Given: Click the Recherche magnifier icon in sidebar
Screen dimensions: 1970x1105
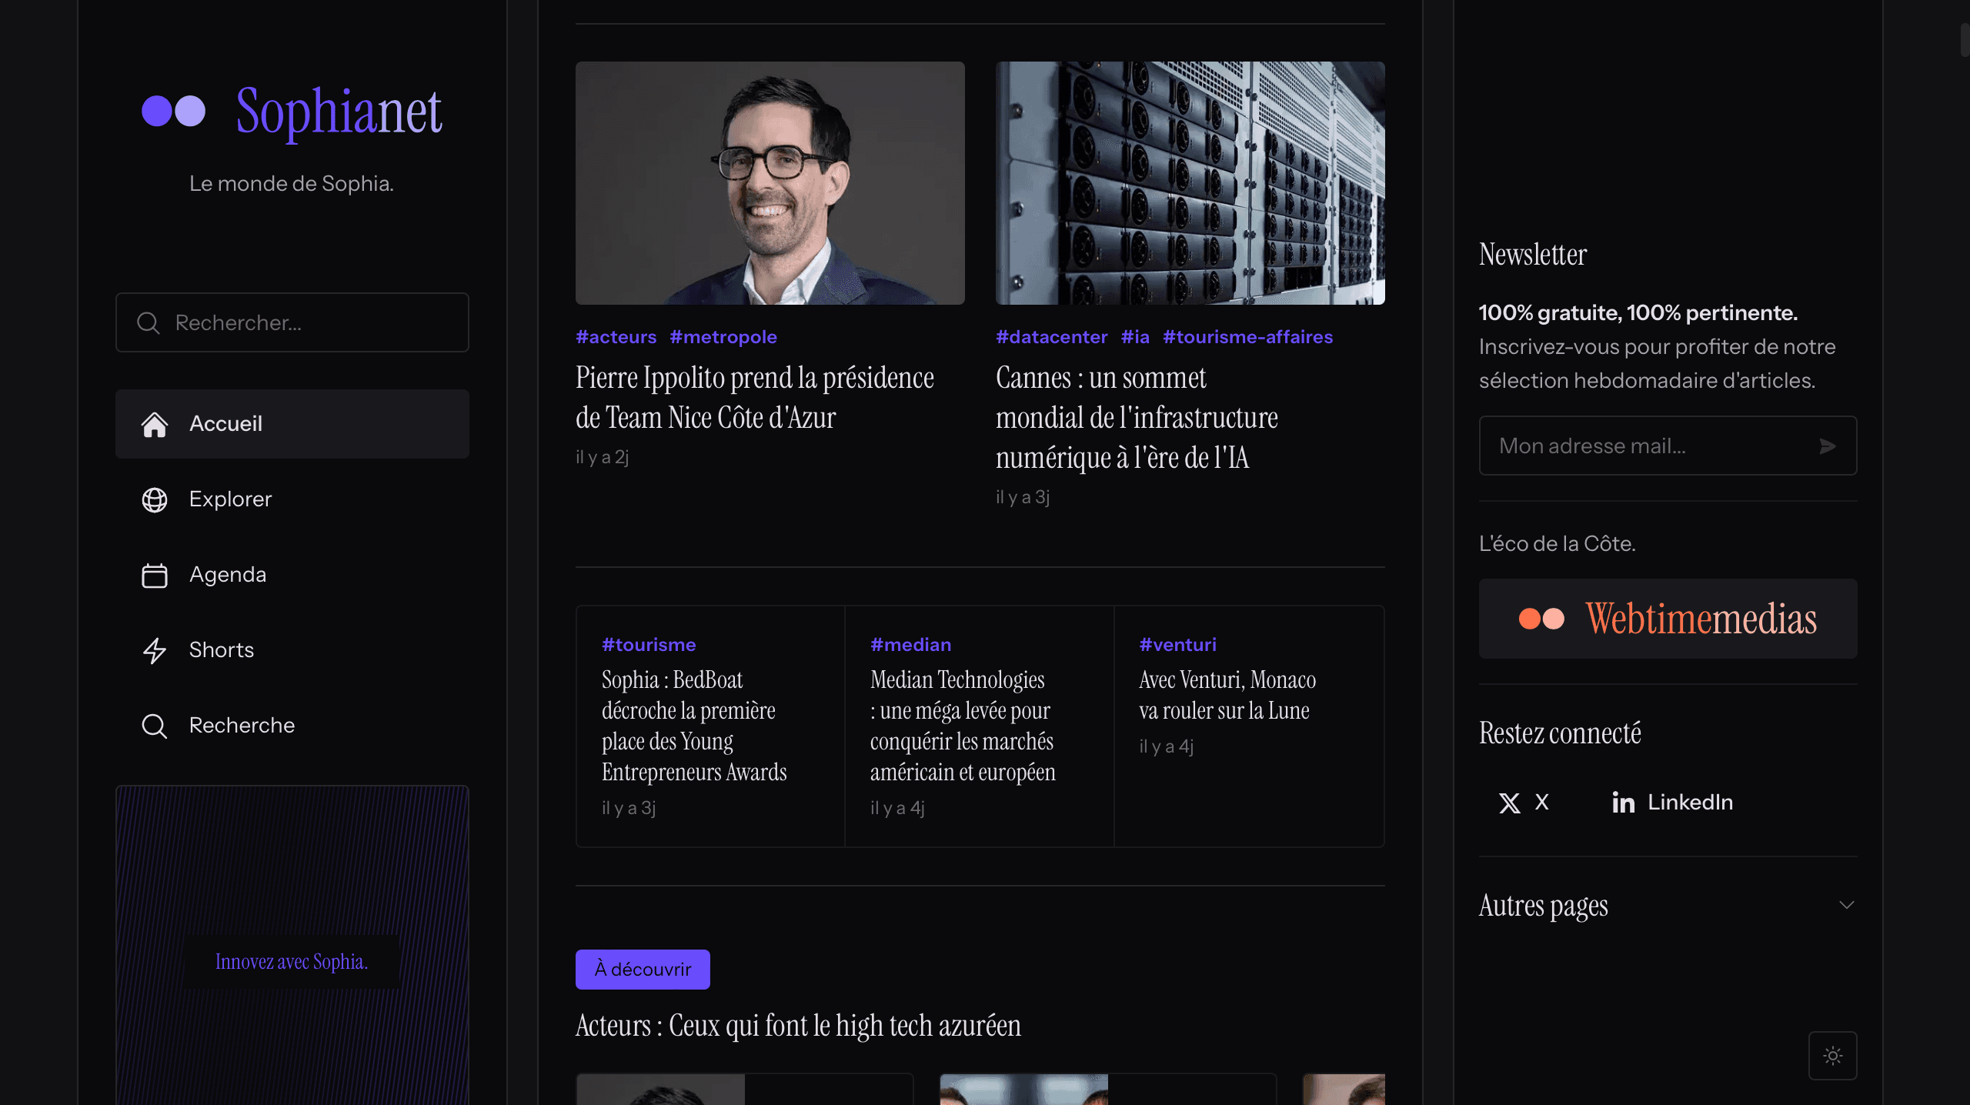Looking at the screenshot, I should click(x=155, y=726).
